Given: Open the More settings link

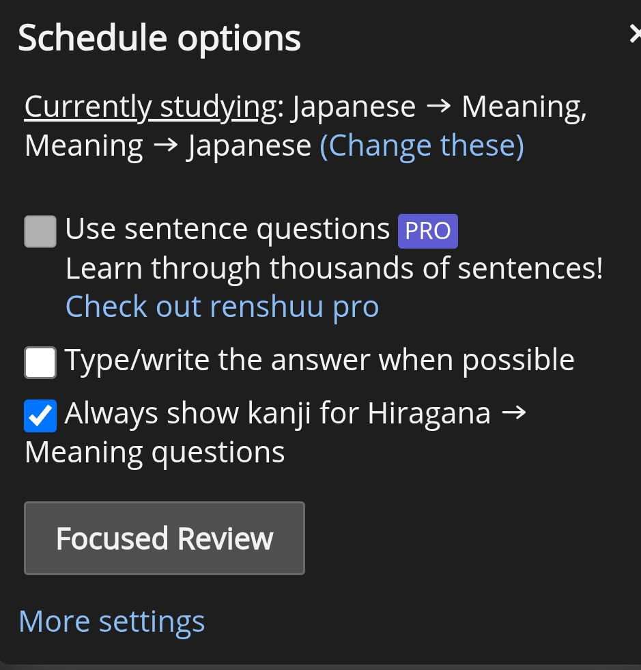Looking at the screenshot, I should tap(112, 622).
